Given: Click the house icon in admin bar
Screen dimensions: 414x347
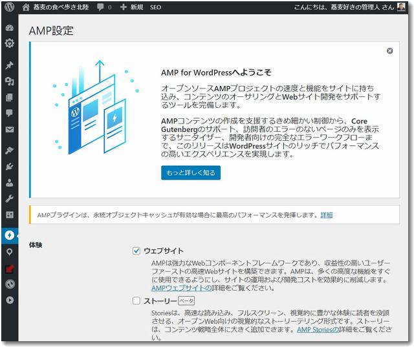Looking at the screenshot, I should point(26,7).
